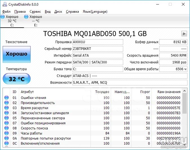Click the Порог column header

(x=141, y=92)
